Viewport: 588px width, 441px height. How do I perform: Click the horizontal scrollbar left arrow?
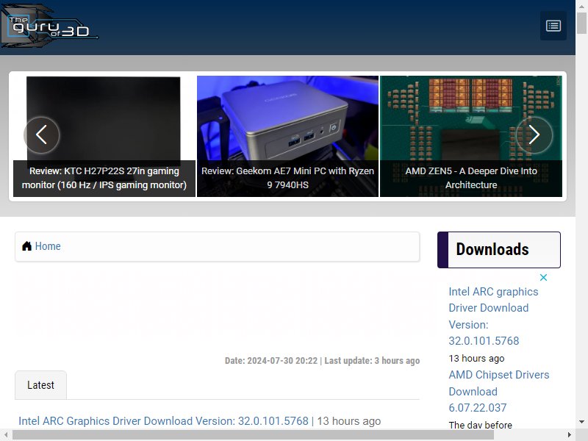click(6, 435)
